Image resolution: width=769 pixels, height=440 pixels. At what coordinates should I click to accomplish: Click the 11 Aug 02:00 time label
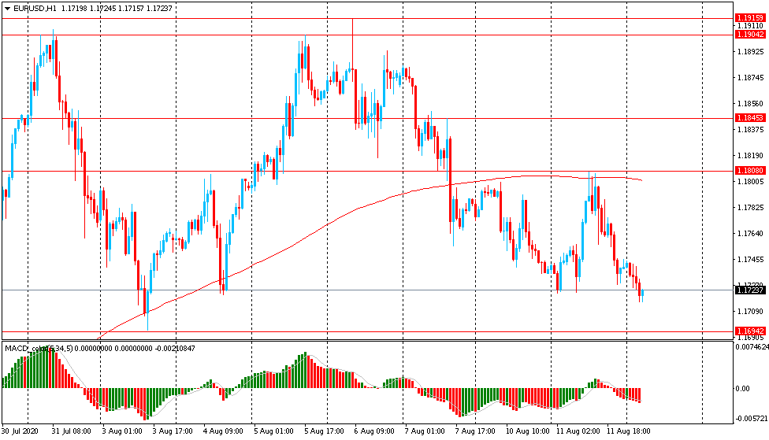tap(578, 431)
